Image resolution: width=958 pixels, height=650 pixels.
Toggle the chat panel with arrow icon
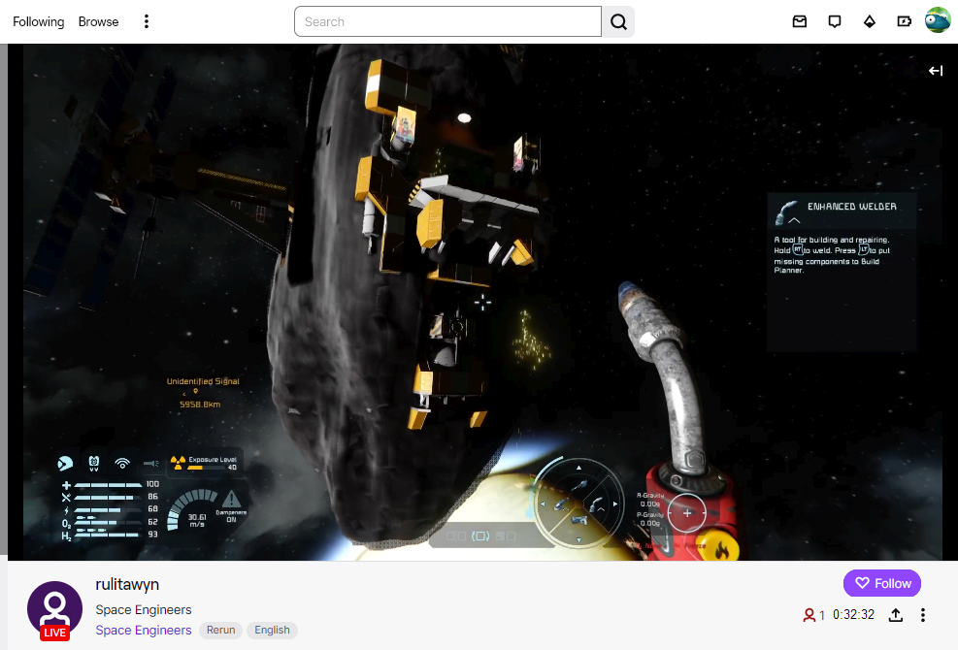(936, 71)
